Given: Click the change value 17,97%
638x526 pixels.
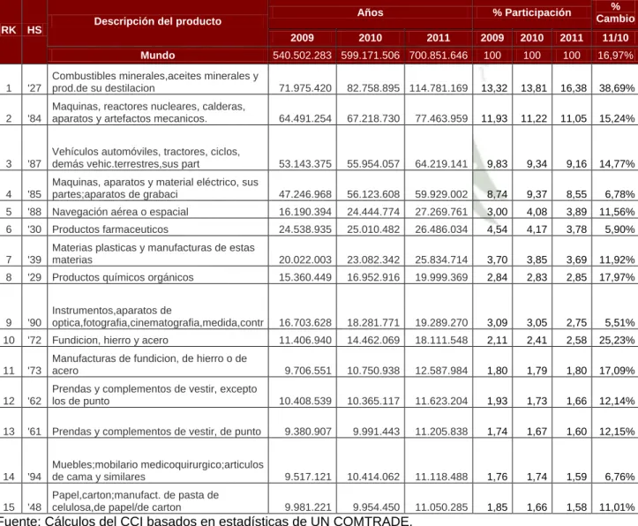Looking at the screenshot, I should tap(617, 277).
